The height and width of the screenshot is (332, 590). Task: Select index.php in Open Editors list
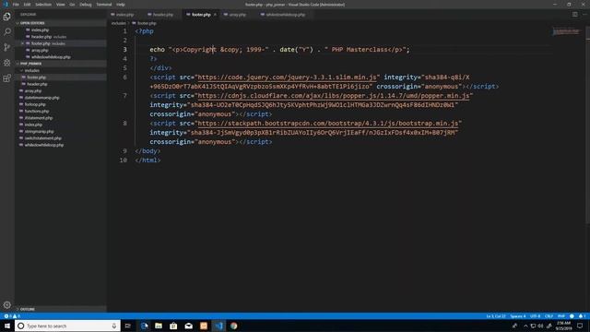(62, 30)
